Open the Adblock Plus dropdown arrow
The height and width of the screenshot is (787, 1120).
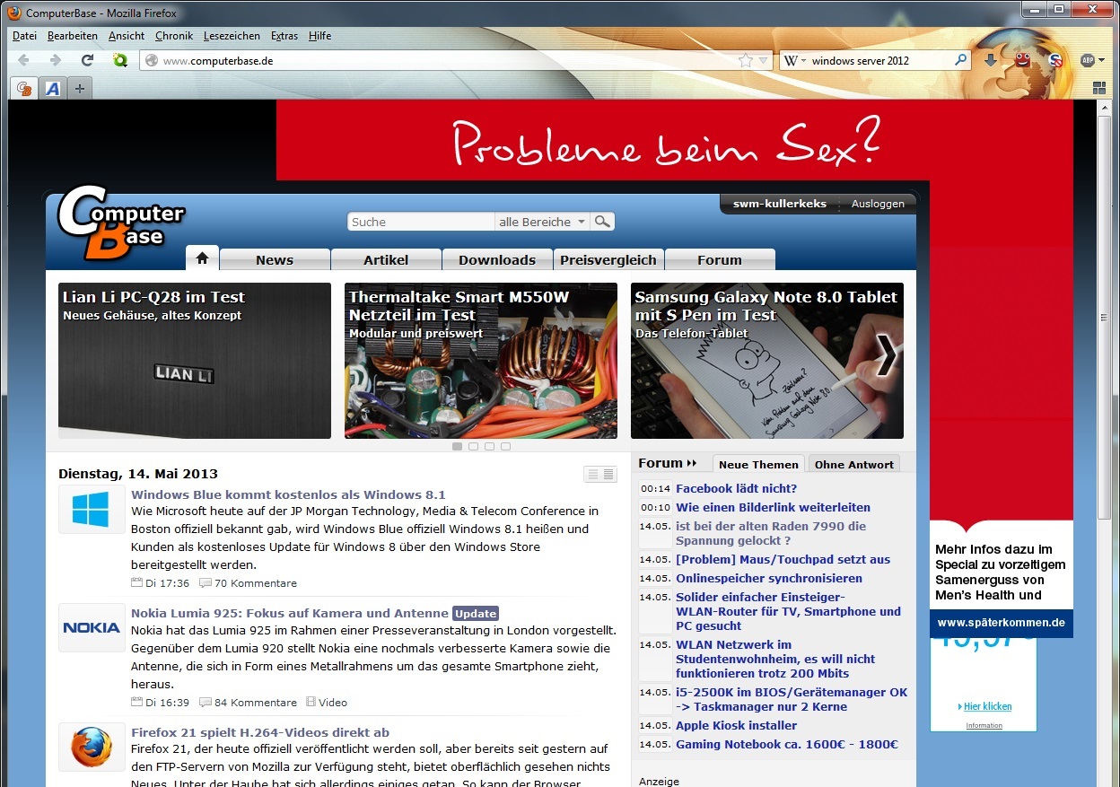coord(1100,61)
